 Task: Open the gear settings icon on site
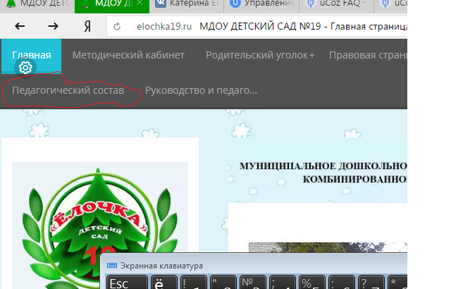[25, 68]
